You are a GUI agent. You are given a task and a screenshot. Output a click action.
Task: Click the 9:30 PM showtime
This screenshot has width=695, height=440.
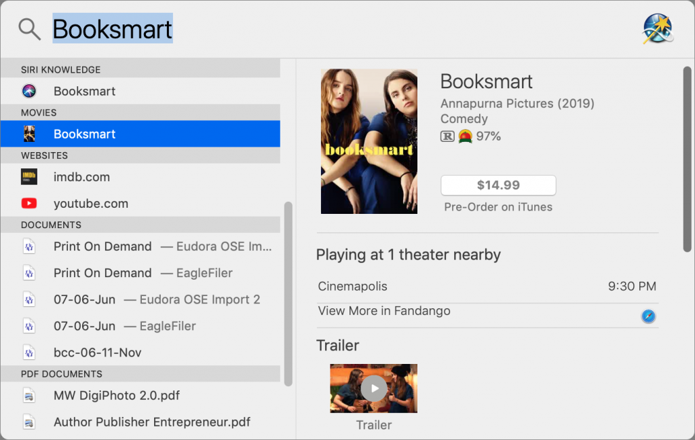[632, 286]
